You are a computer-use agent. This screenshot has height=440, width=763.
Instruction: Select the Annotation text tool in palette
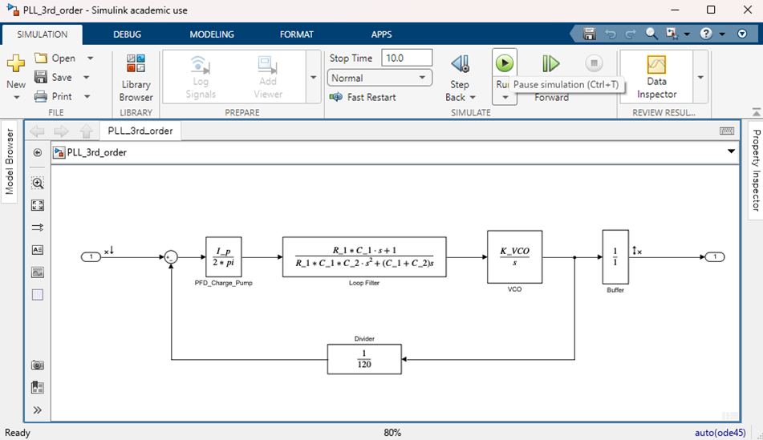coord(38,250)
